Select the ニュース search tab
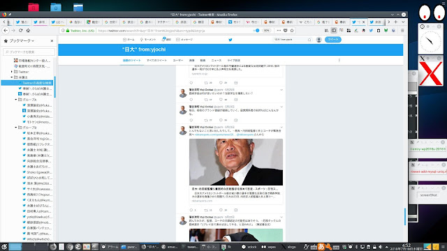This screenshot has width=447, height=251. (216, 61)
